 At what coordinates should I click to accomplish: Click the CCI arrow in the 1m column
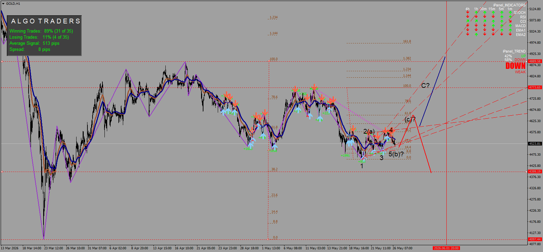pyautogui.click(x=510, y=21)
